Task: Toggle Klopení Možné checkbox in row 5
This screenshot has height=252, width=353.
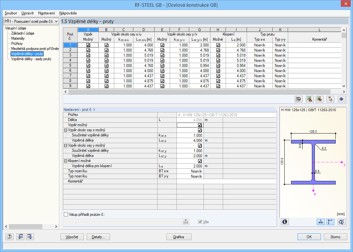Action: [x=218, y=66]
